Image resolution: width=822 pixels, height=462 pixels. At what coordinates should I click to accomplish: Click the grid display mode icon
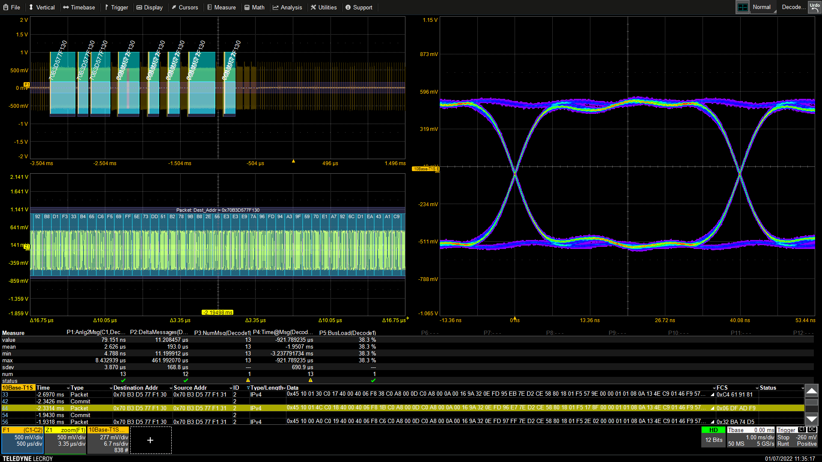(742, 7)
